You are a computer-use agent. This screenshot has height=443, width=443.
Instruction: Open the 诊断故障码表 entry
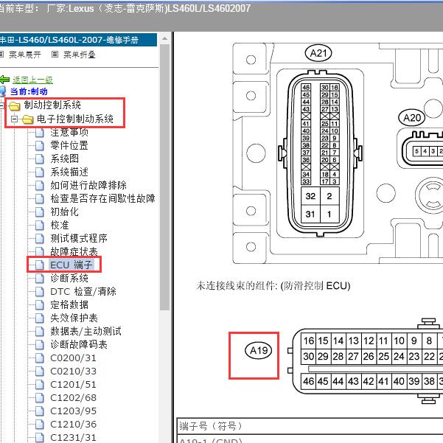pyautogui.click(x=79, y=345)
